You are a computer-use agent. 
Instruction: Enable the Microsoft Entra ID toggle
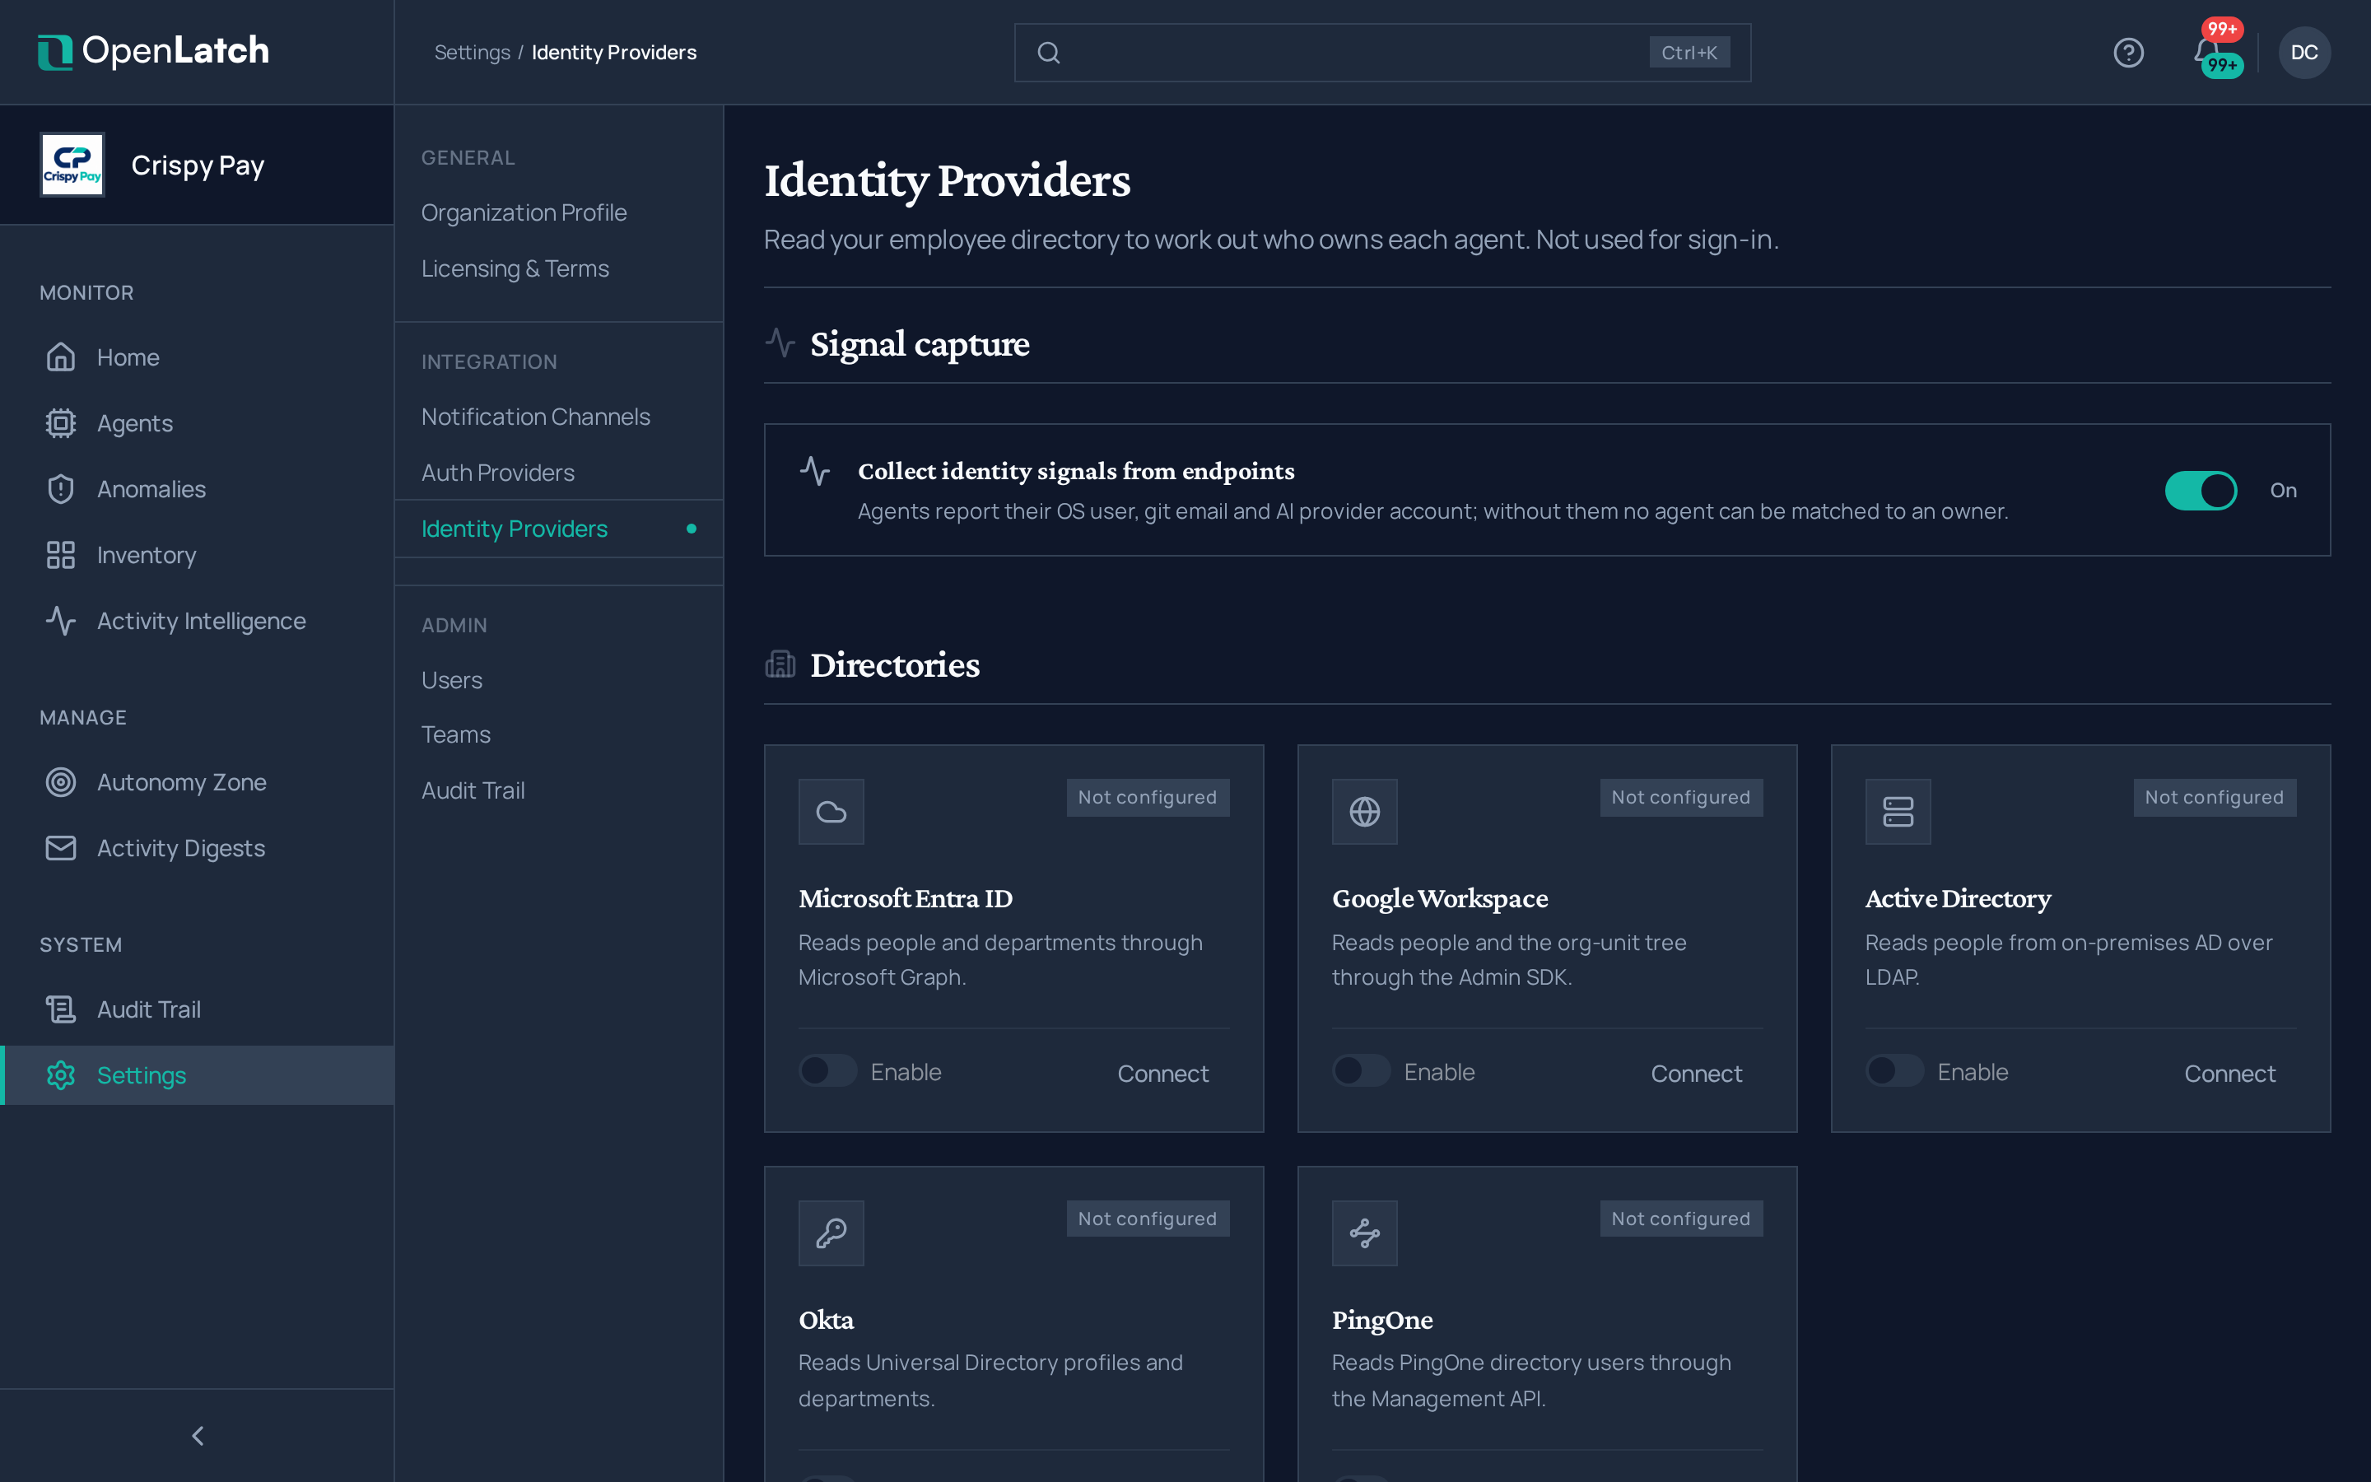[x=828, y=1070]
